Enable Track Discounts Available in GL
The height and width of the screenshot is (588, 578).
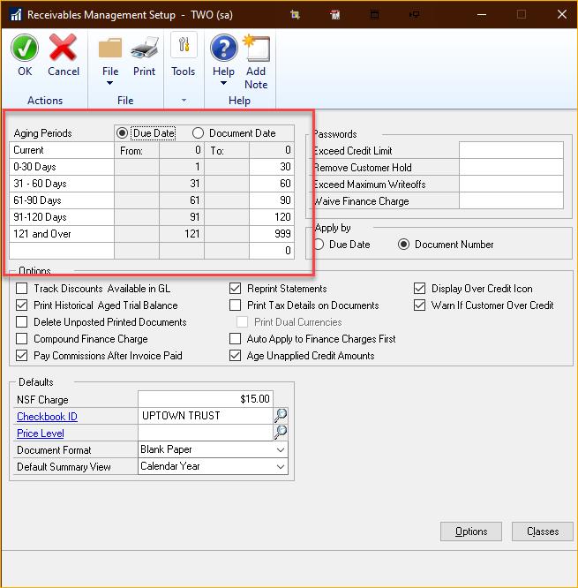click(22, 289)
